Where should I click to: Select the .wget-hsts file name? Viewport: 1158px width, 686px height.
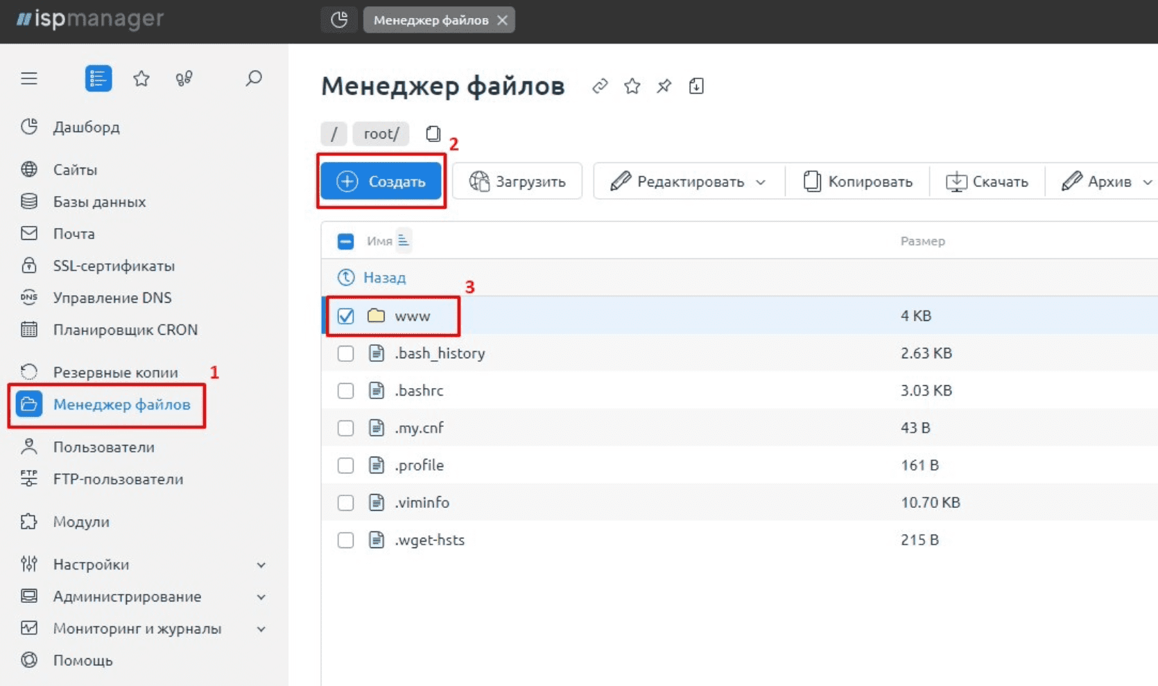(x=429, y=540)
